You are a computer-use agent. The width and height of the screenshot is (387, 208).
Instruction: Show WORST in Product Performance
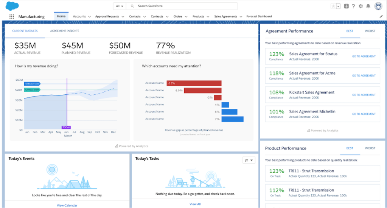(370, 148)
